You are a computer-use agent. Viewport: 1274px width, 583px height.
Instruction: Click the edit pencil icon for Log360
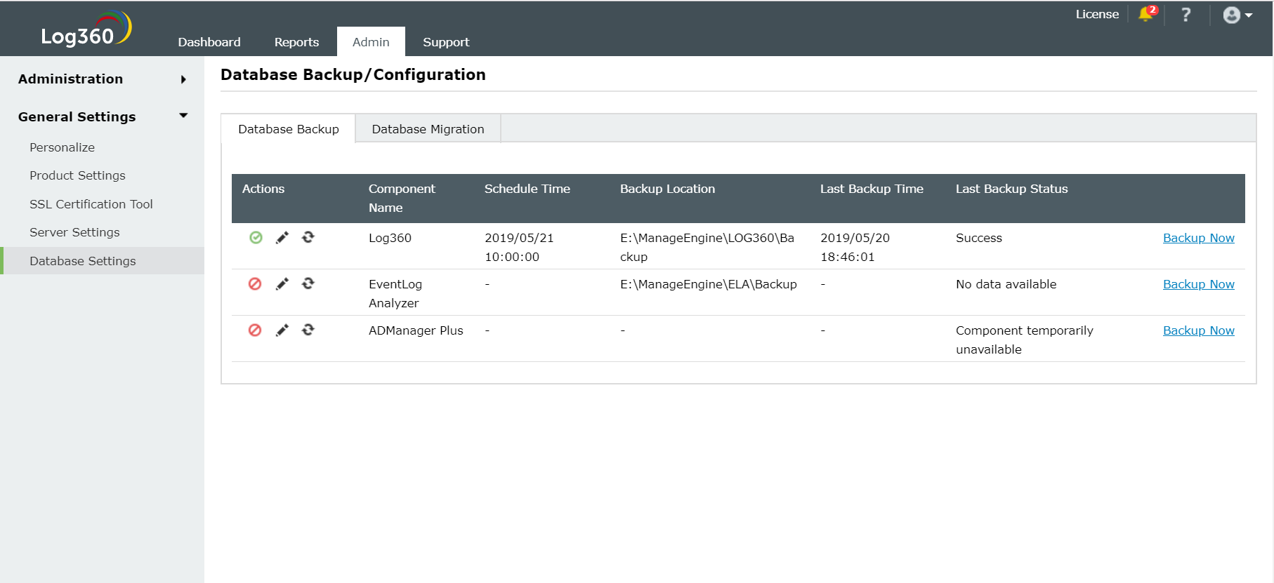[x=282, y=238]
